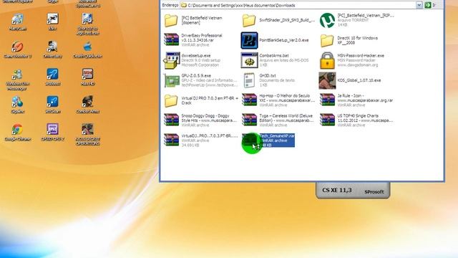Open KOS SECRET OPERATIONS desktop shortcut
The image size is (458, 258).
pyautogui.click(x=87, y=135)
